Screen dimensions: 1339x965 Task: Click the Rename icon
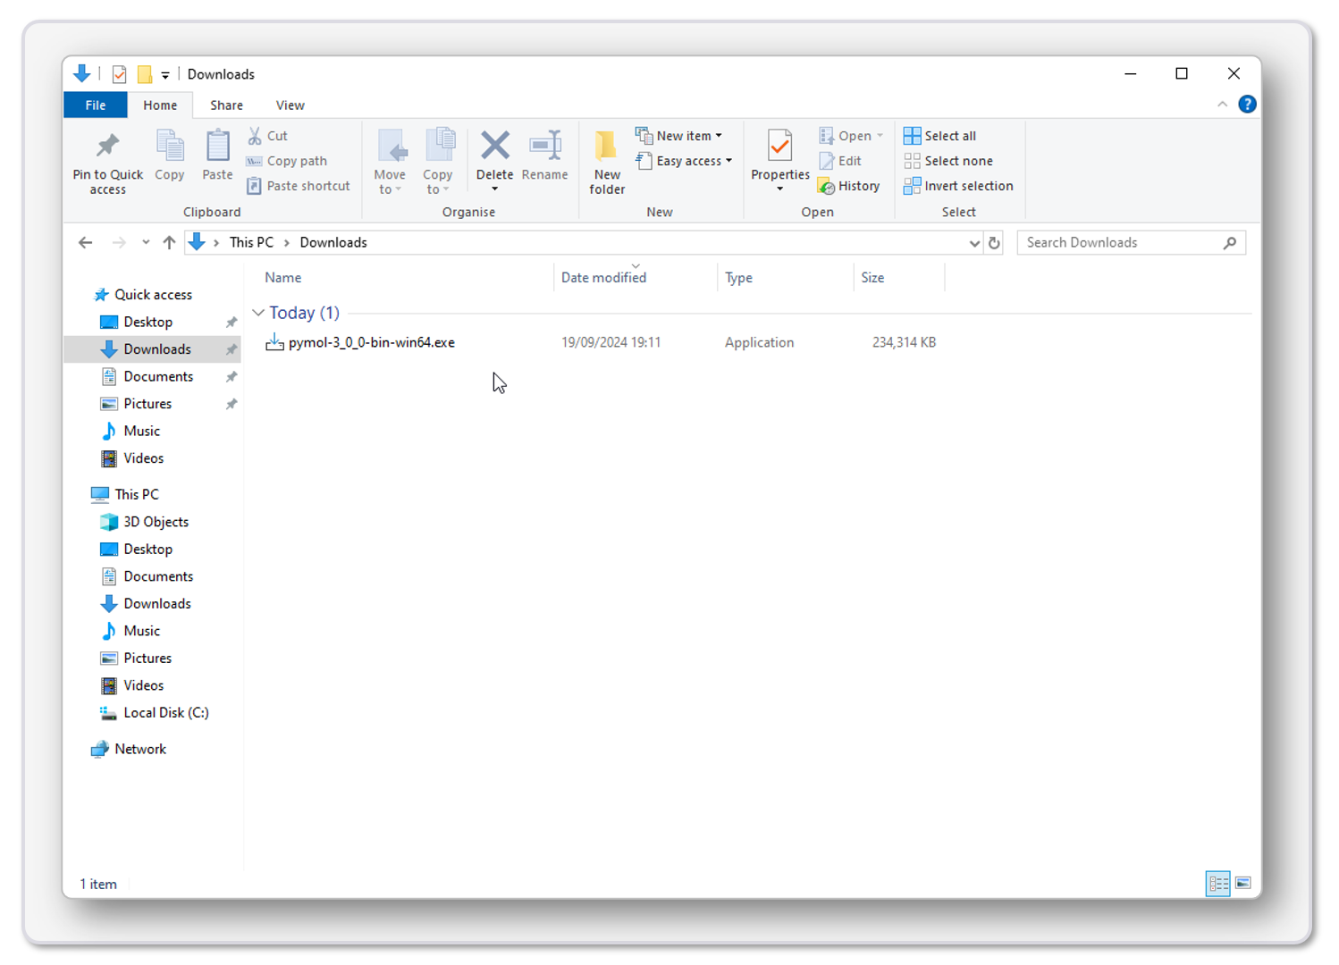[x=544, y=145]
